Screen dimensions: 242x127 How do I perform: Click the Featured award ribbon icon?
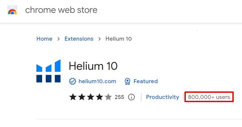(x=128, y=81)
